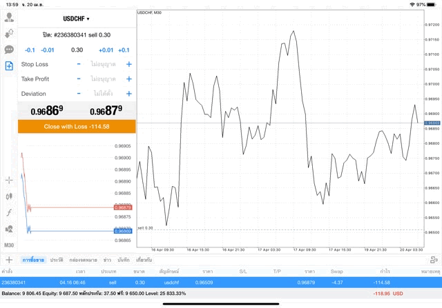Switch to the ประวัติ tab
The height and width of the screenshot is (308, 442).
(x=56, y=260)
